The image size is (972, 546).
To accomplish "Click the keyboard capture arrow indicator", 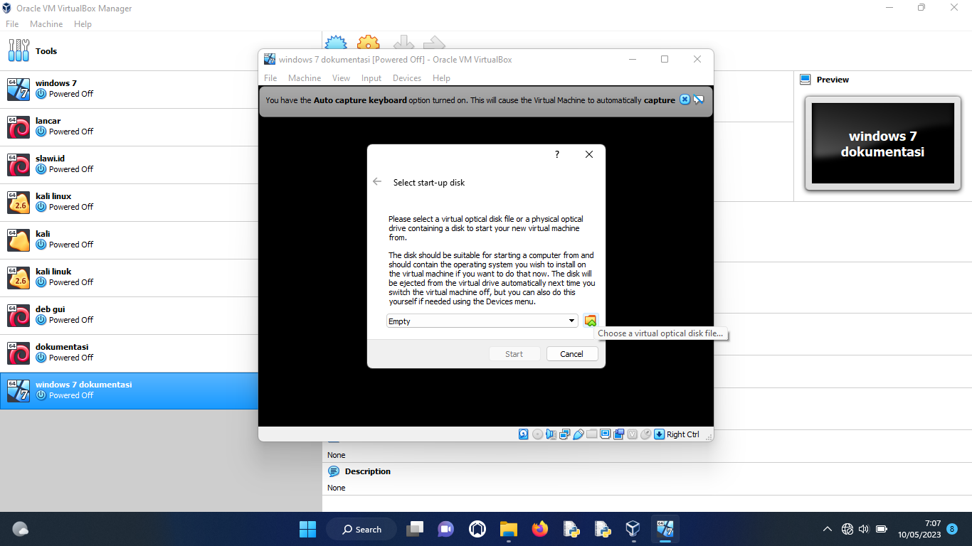I will point(659,434).
